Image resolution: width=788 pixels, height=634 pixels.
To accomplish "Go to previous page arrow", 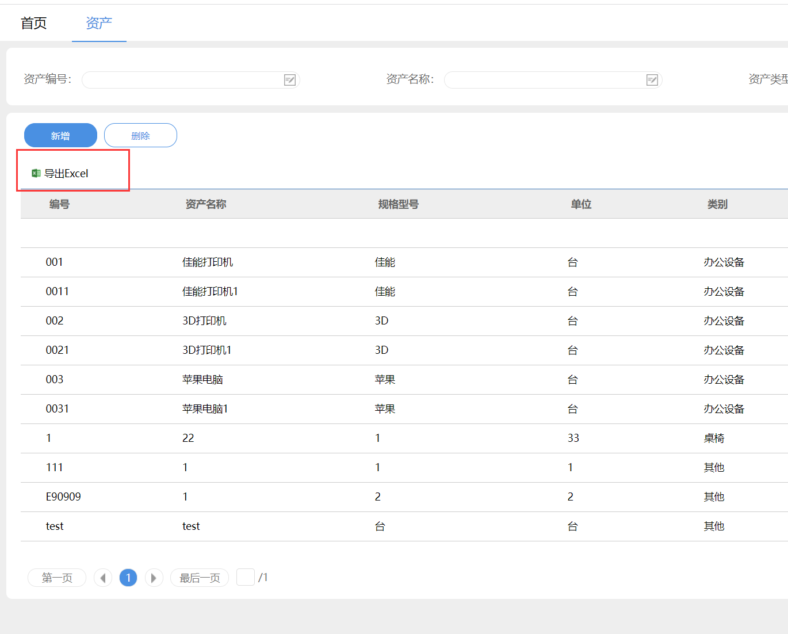I will (x=103, y=578).
